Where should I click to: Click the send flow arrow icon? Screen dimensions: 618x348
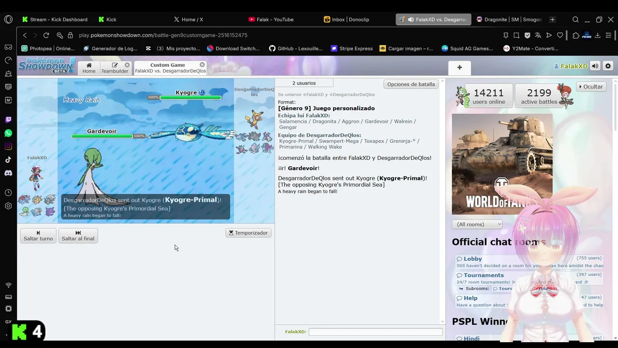549,35
